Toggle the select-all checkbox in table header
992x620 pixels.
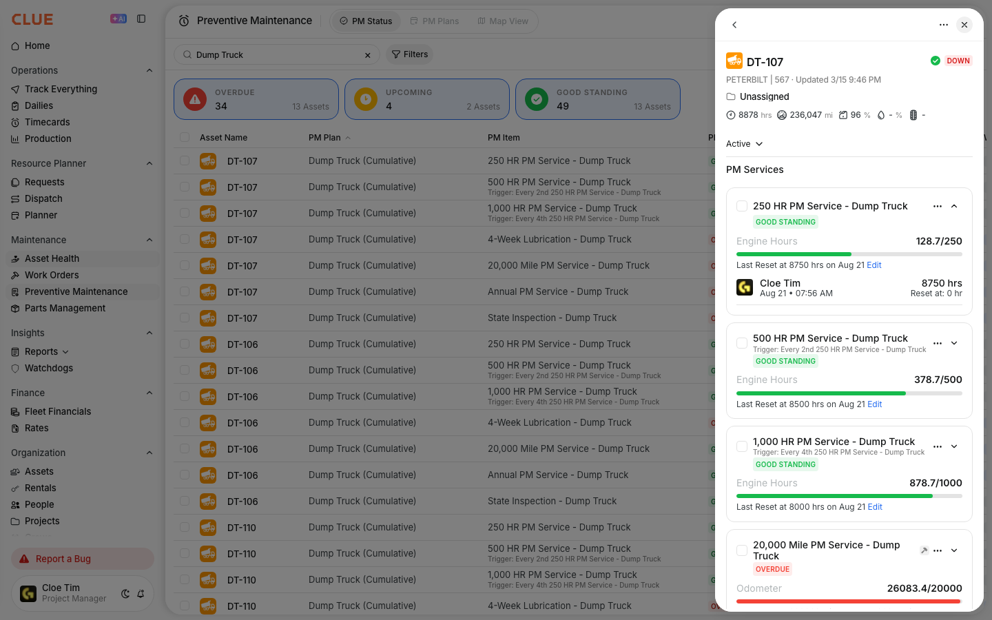(x=185, y=137)
